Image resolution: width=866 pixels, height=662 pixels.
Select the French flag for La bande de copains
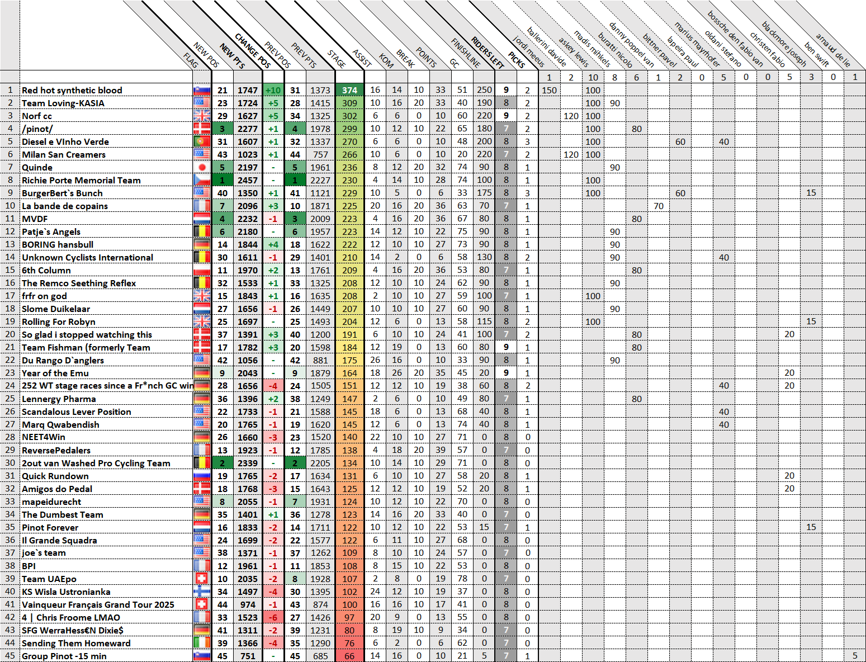pos(202,206)
